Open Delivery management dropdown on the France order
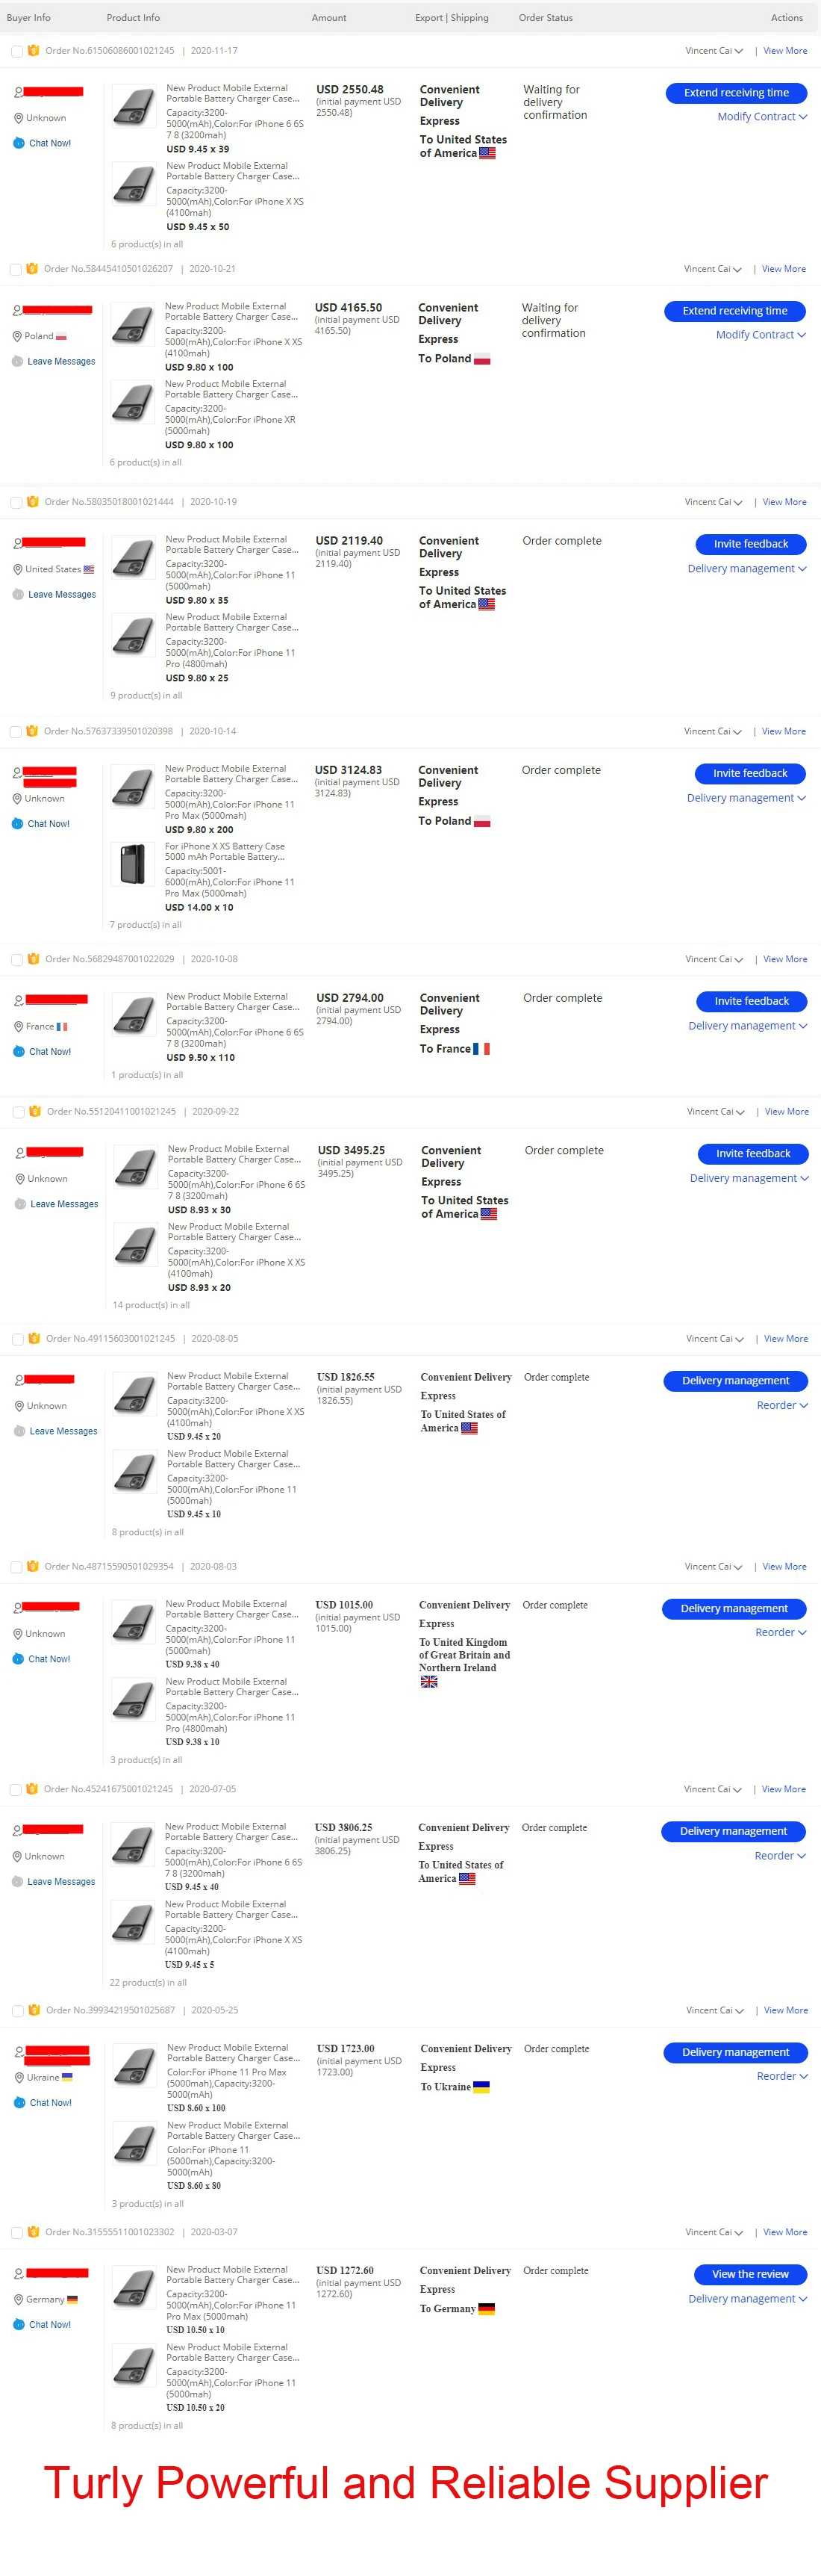This screenshot has height=2552, width=821. [x=748, y=1025]
